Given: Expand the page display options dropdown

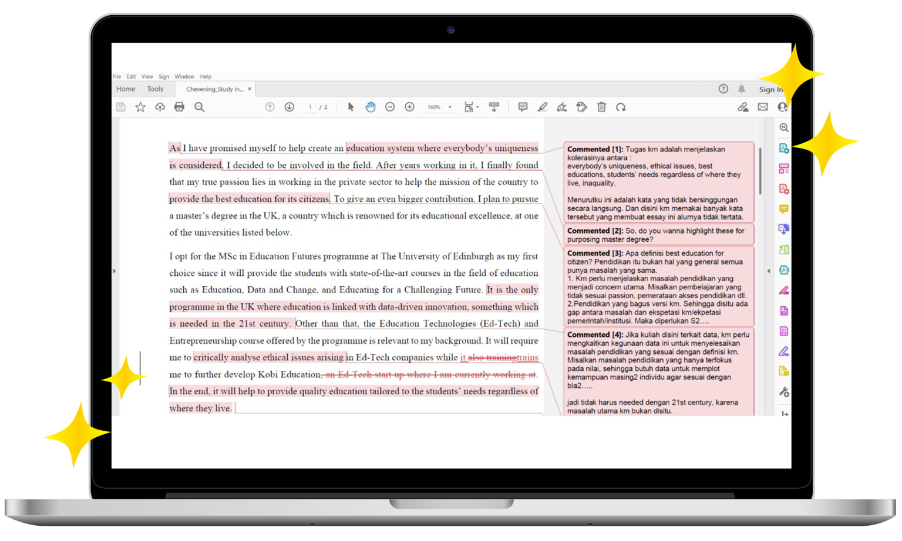Looking at the screenshot, I should [477, 107].
